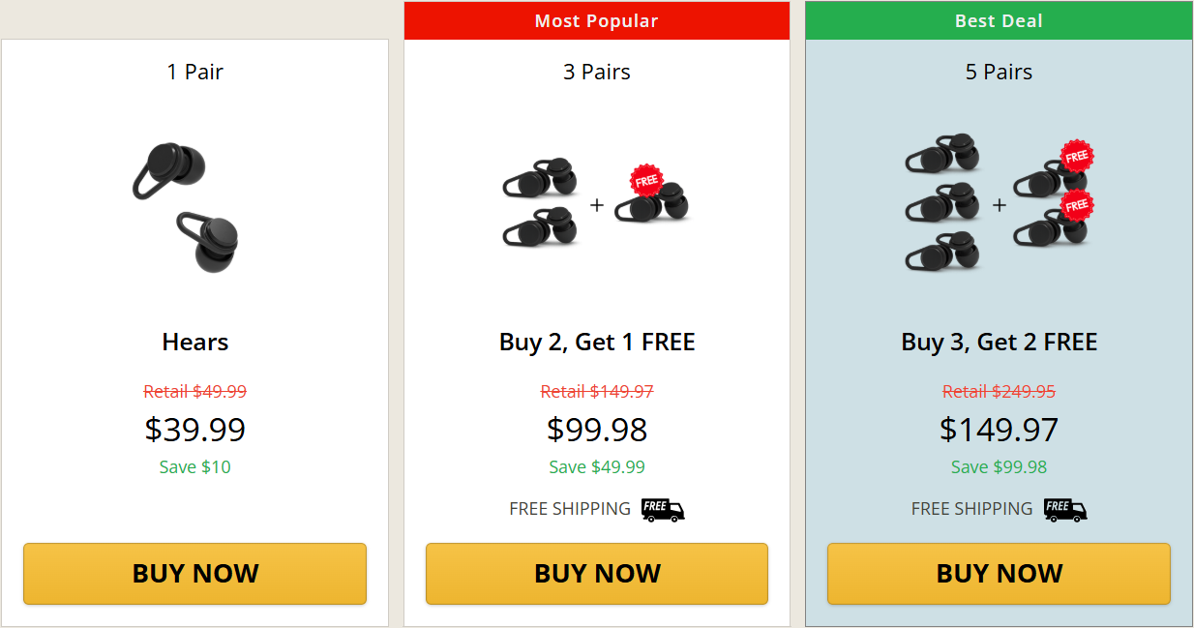Click the free shipping truck icon under $149.97
The width and height of the screenshot is (1194, 628).
point(1064,508)
